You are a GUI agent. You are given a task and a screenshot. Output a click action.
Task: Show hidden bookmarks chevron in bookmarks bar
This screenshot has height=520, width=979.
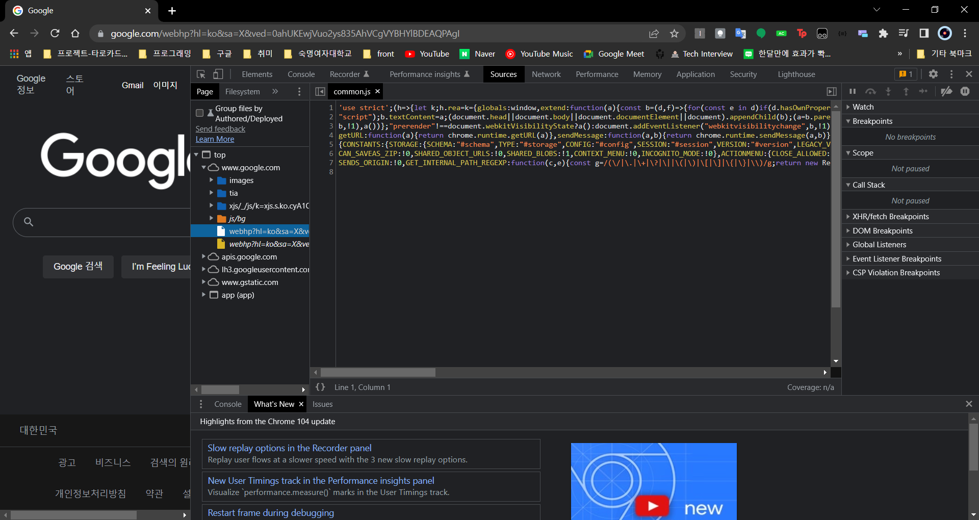[x=900, y=54]
